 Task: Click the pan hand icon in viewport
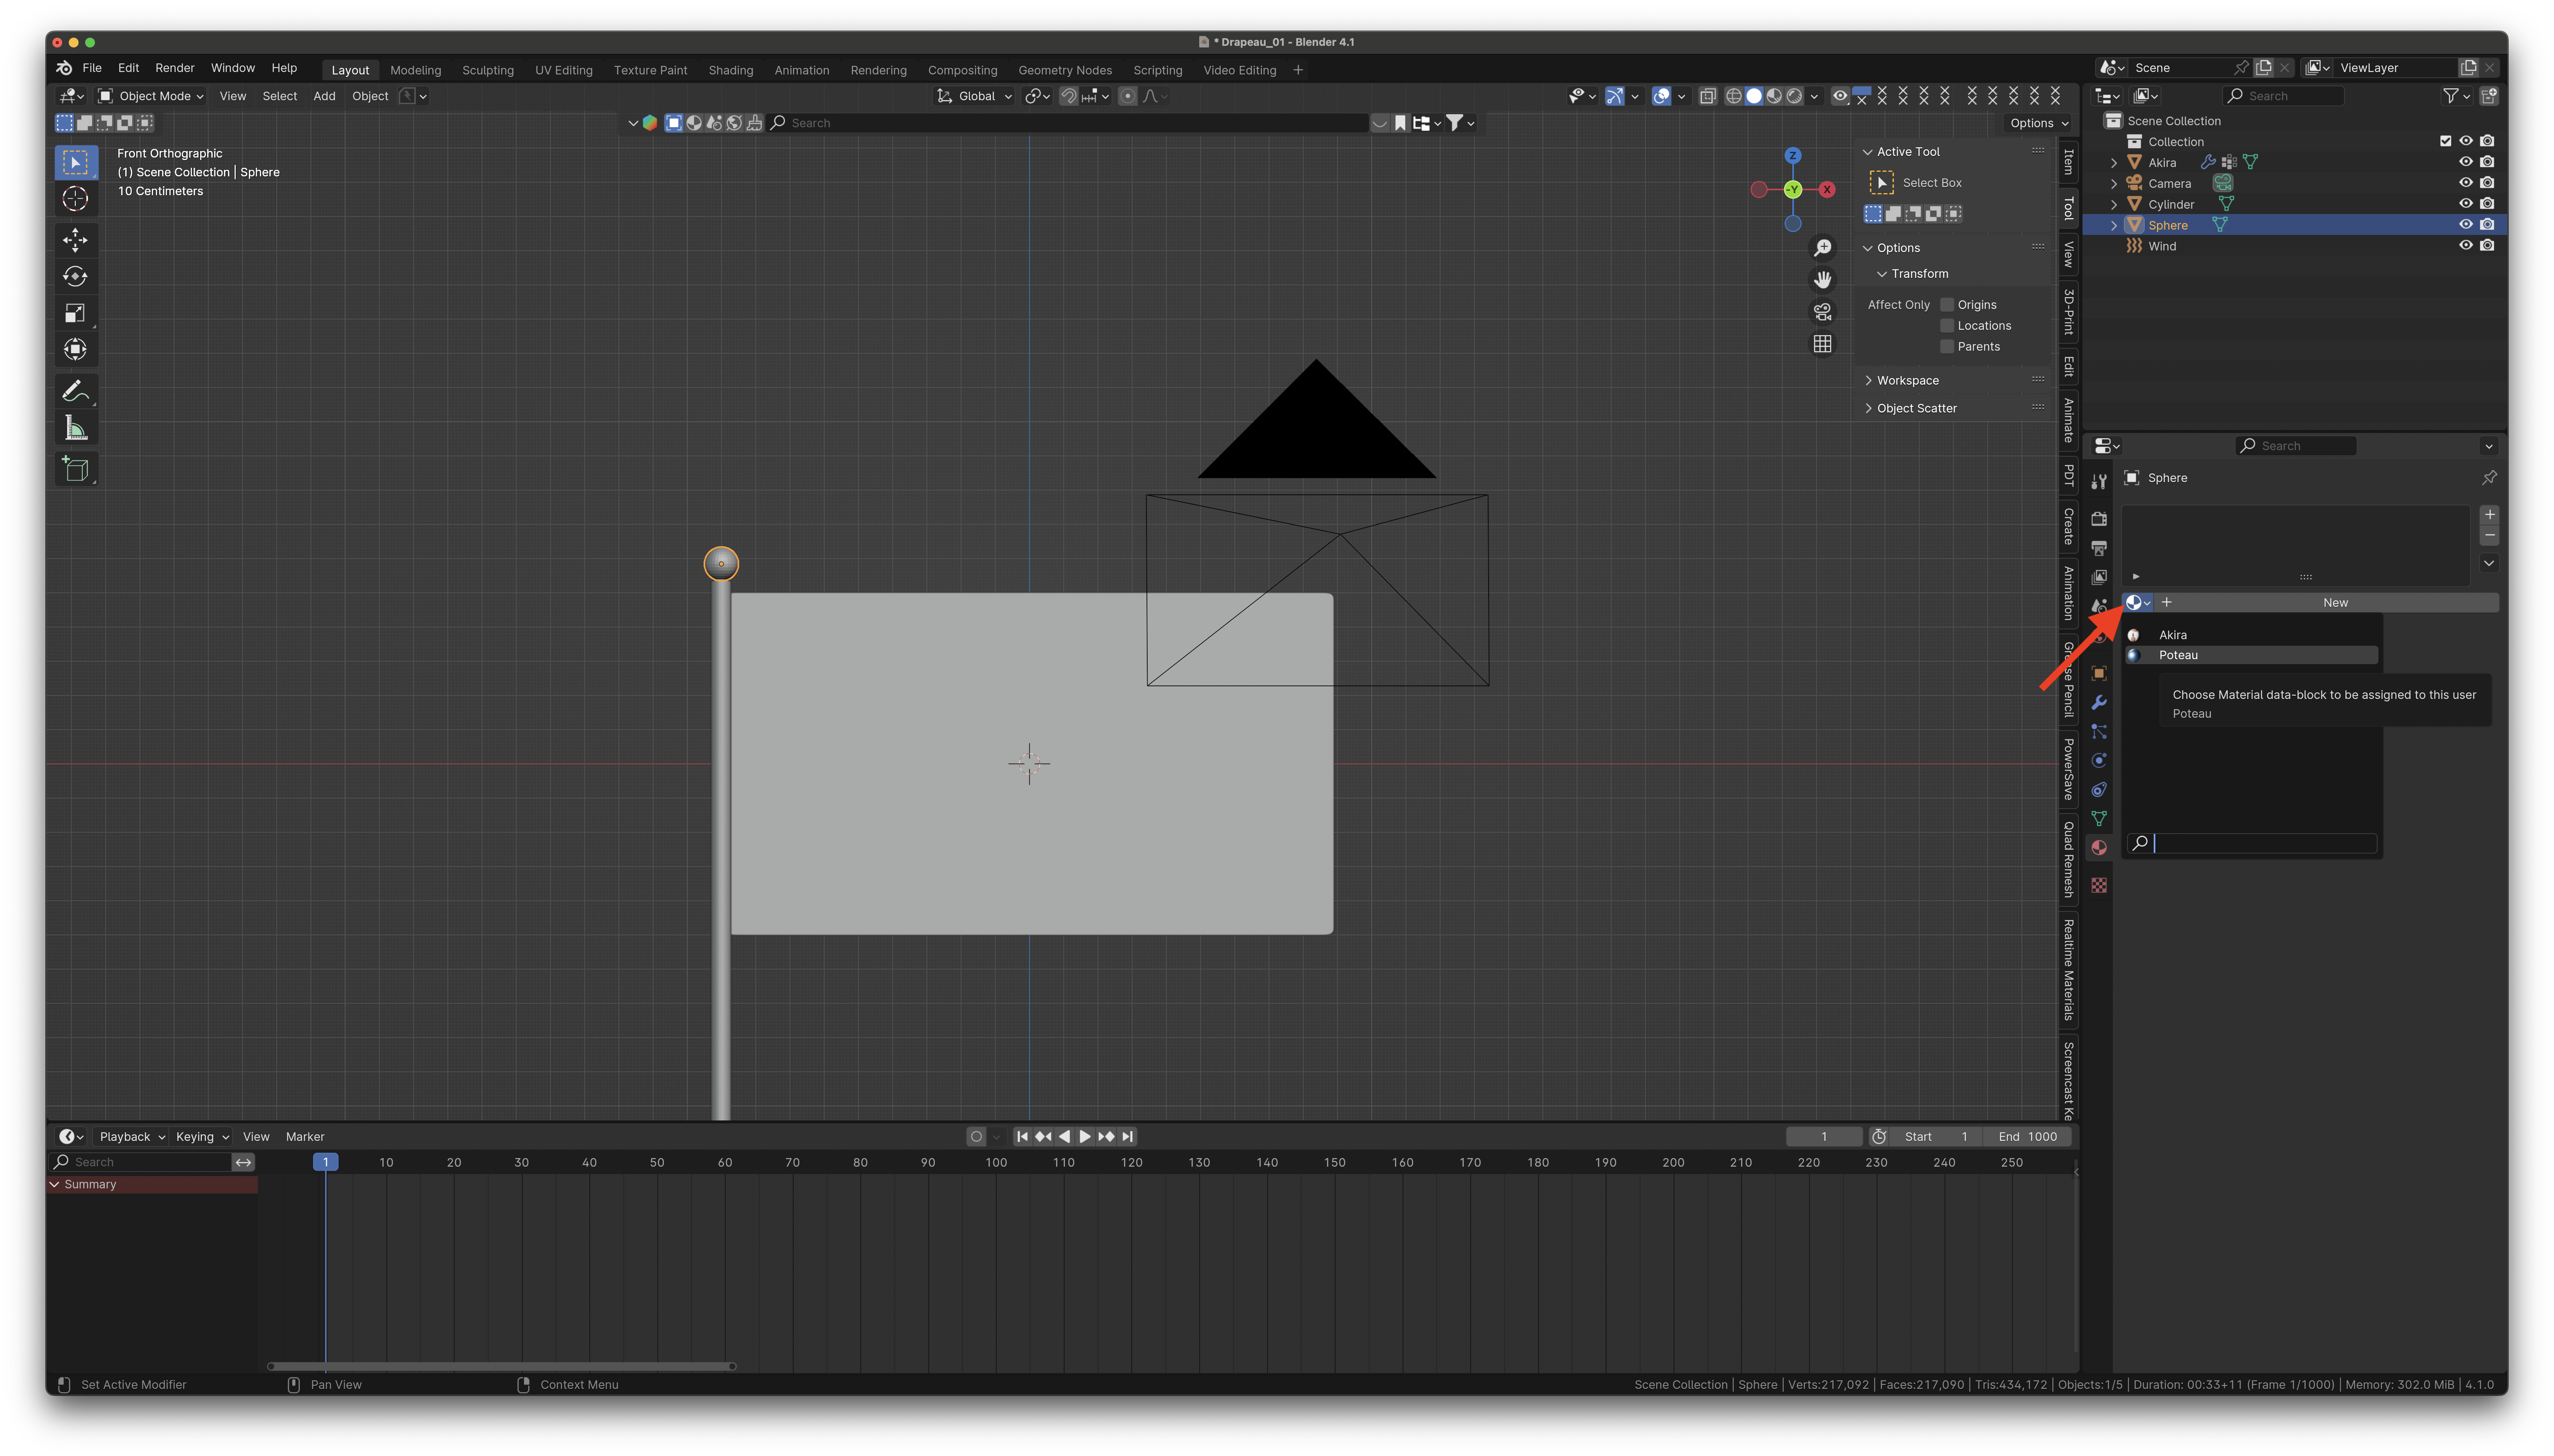[1823, 279]
